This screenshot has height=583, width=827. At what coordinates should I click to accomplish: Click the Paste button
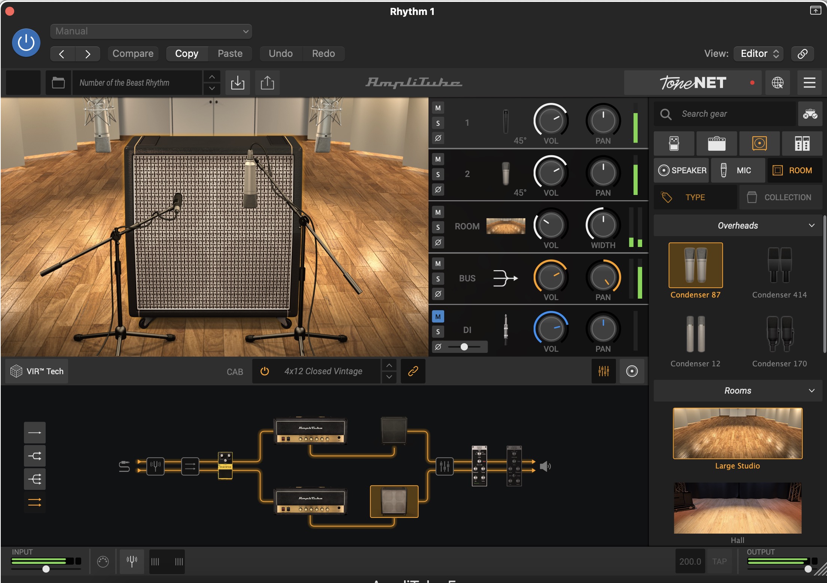230,54
